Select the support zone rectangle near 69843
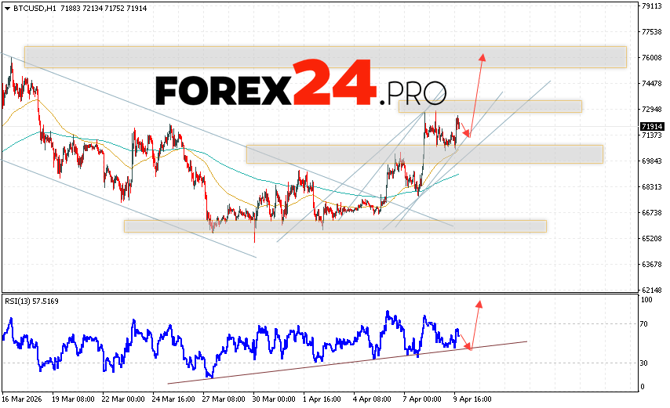 424,153
